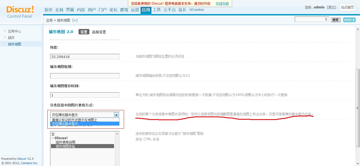Open the 群组 menu

[x=124, y=10]
